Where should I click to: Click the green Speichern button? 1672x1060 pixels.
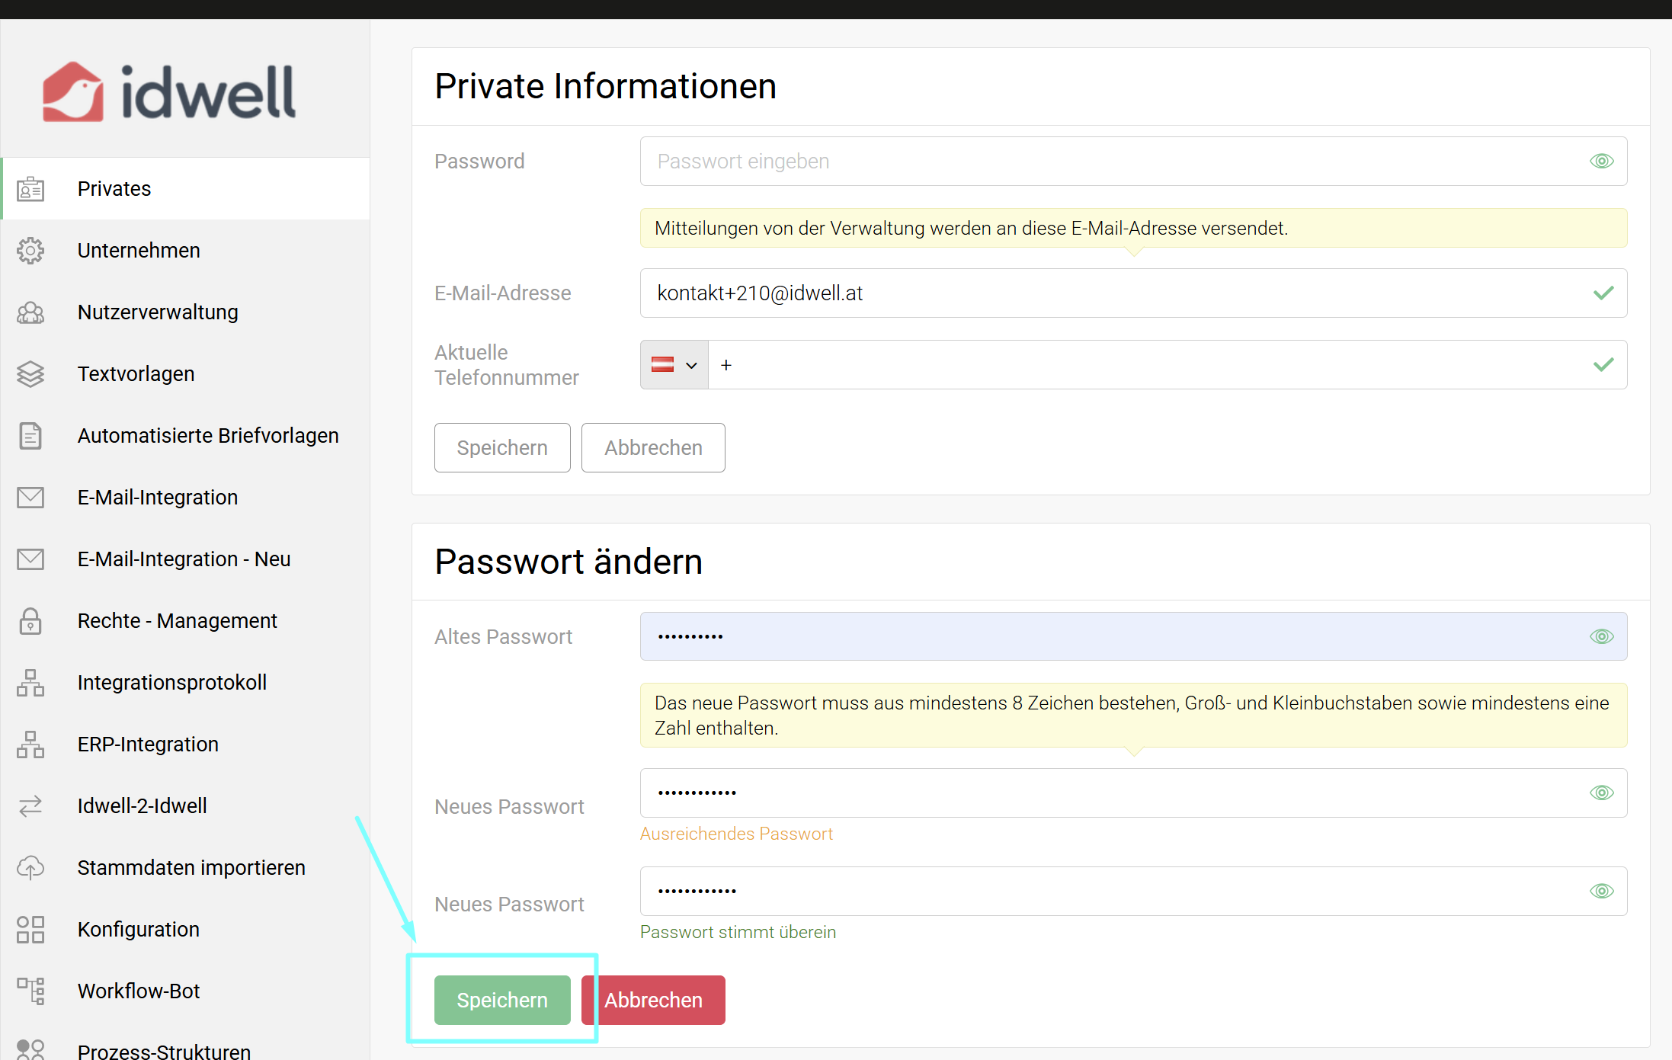[502, 1000]
